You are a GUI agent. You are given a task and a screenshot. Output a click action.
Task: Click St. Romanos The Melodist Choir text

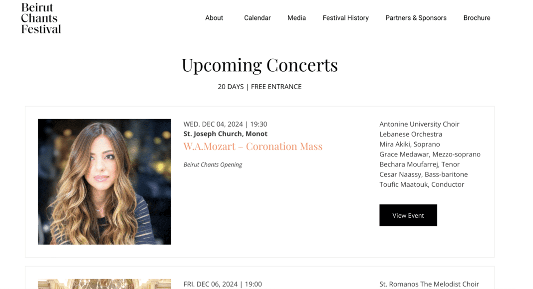(430, 284)
